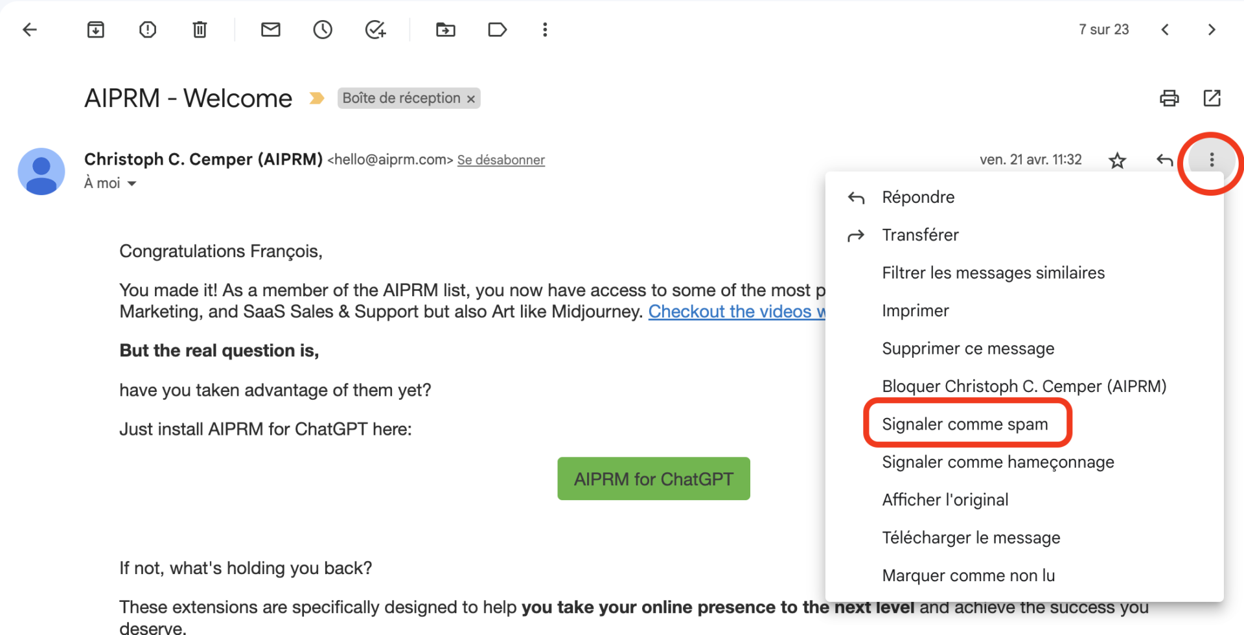
Task: Go to newer message with left chevron
Action: coord(1165,30)
